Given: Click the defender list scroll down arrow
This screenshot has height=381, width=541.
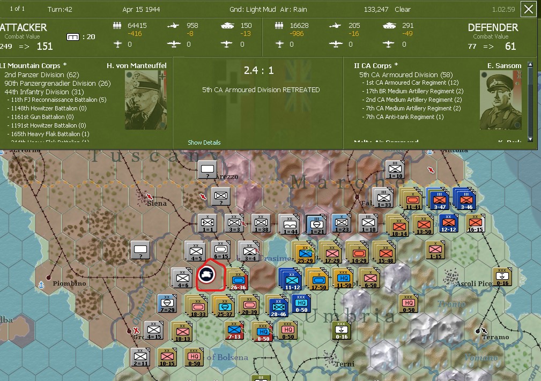Looking at the screenshot, I should [531, 140].
